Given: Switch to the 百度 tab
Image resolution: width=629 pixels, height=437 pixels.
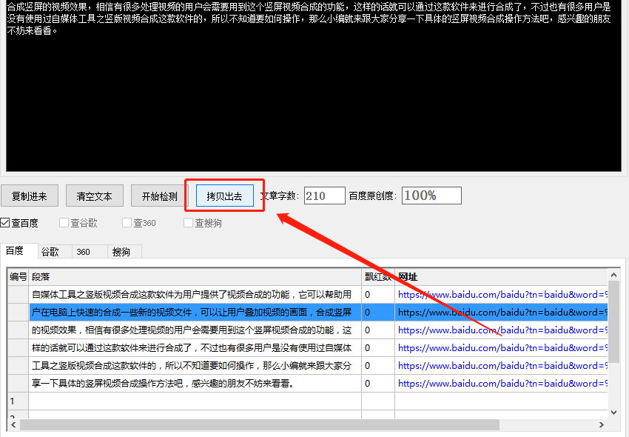Looking at the screenshot, I should point(18,251).
